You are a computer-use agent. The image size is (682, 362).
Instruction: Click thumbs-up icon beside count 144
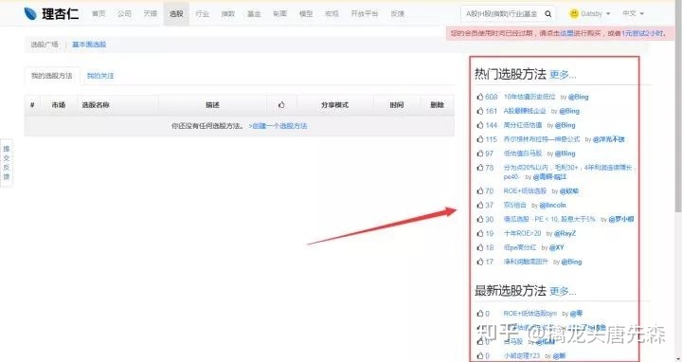(479, 125)
